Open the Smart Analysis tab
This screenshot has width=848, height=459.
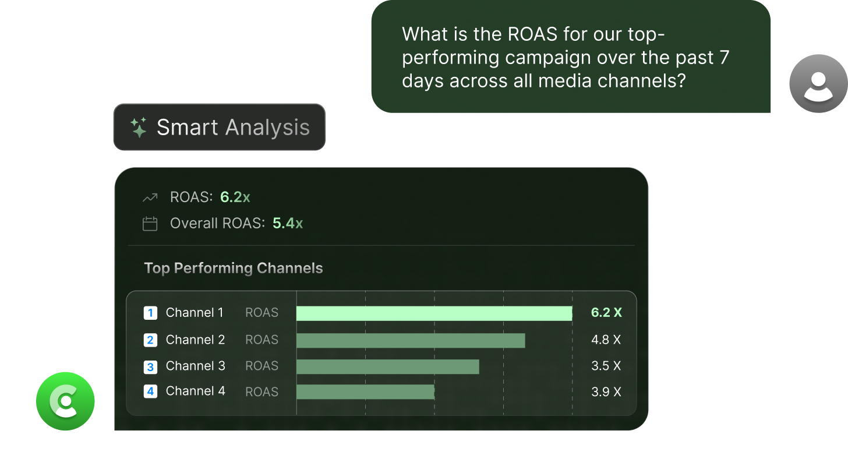[220, 127]
